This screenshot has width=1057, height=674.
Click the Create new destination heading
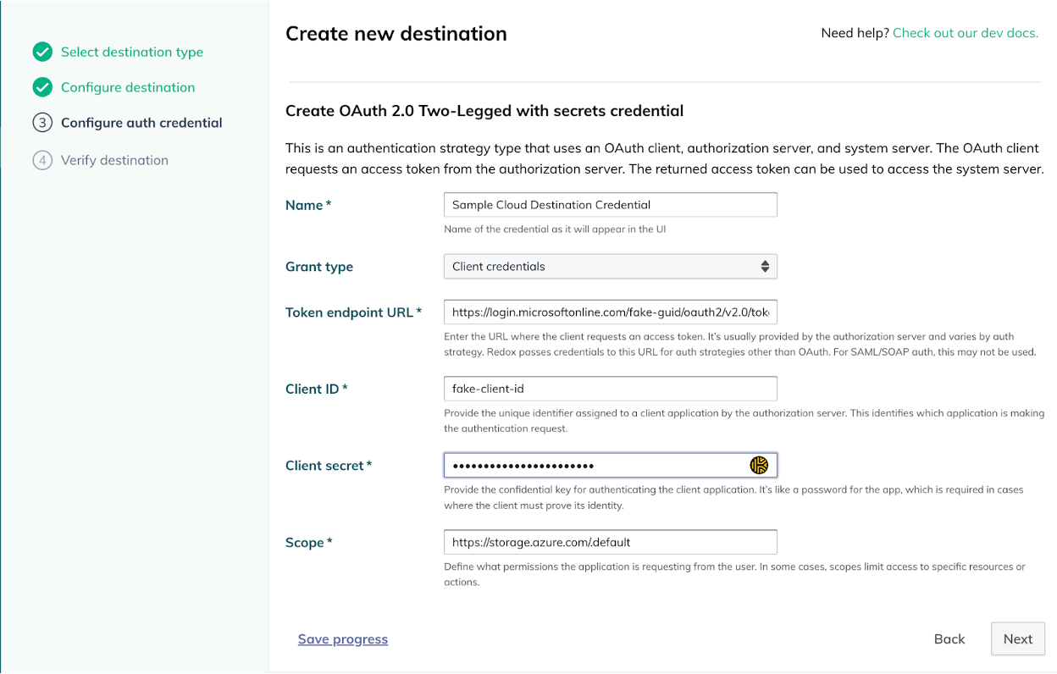coord(396,34)
